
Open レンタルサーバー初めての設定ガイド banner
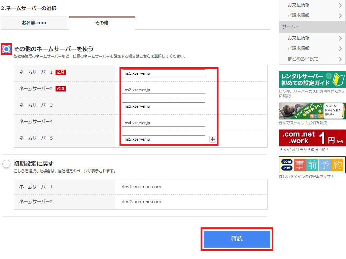(312, 80)
